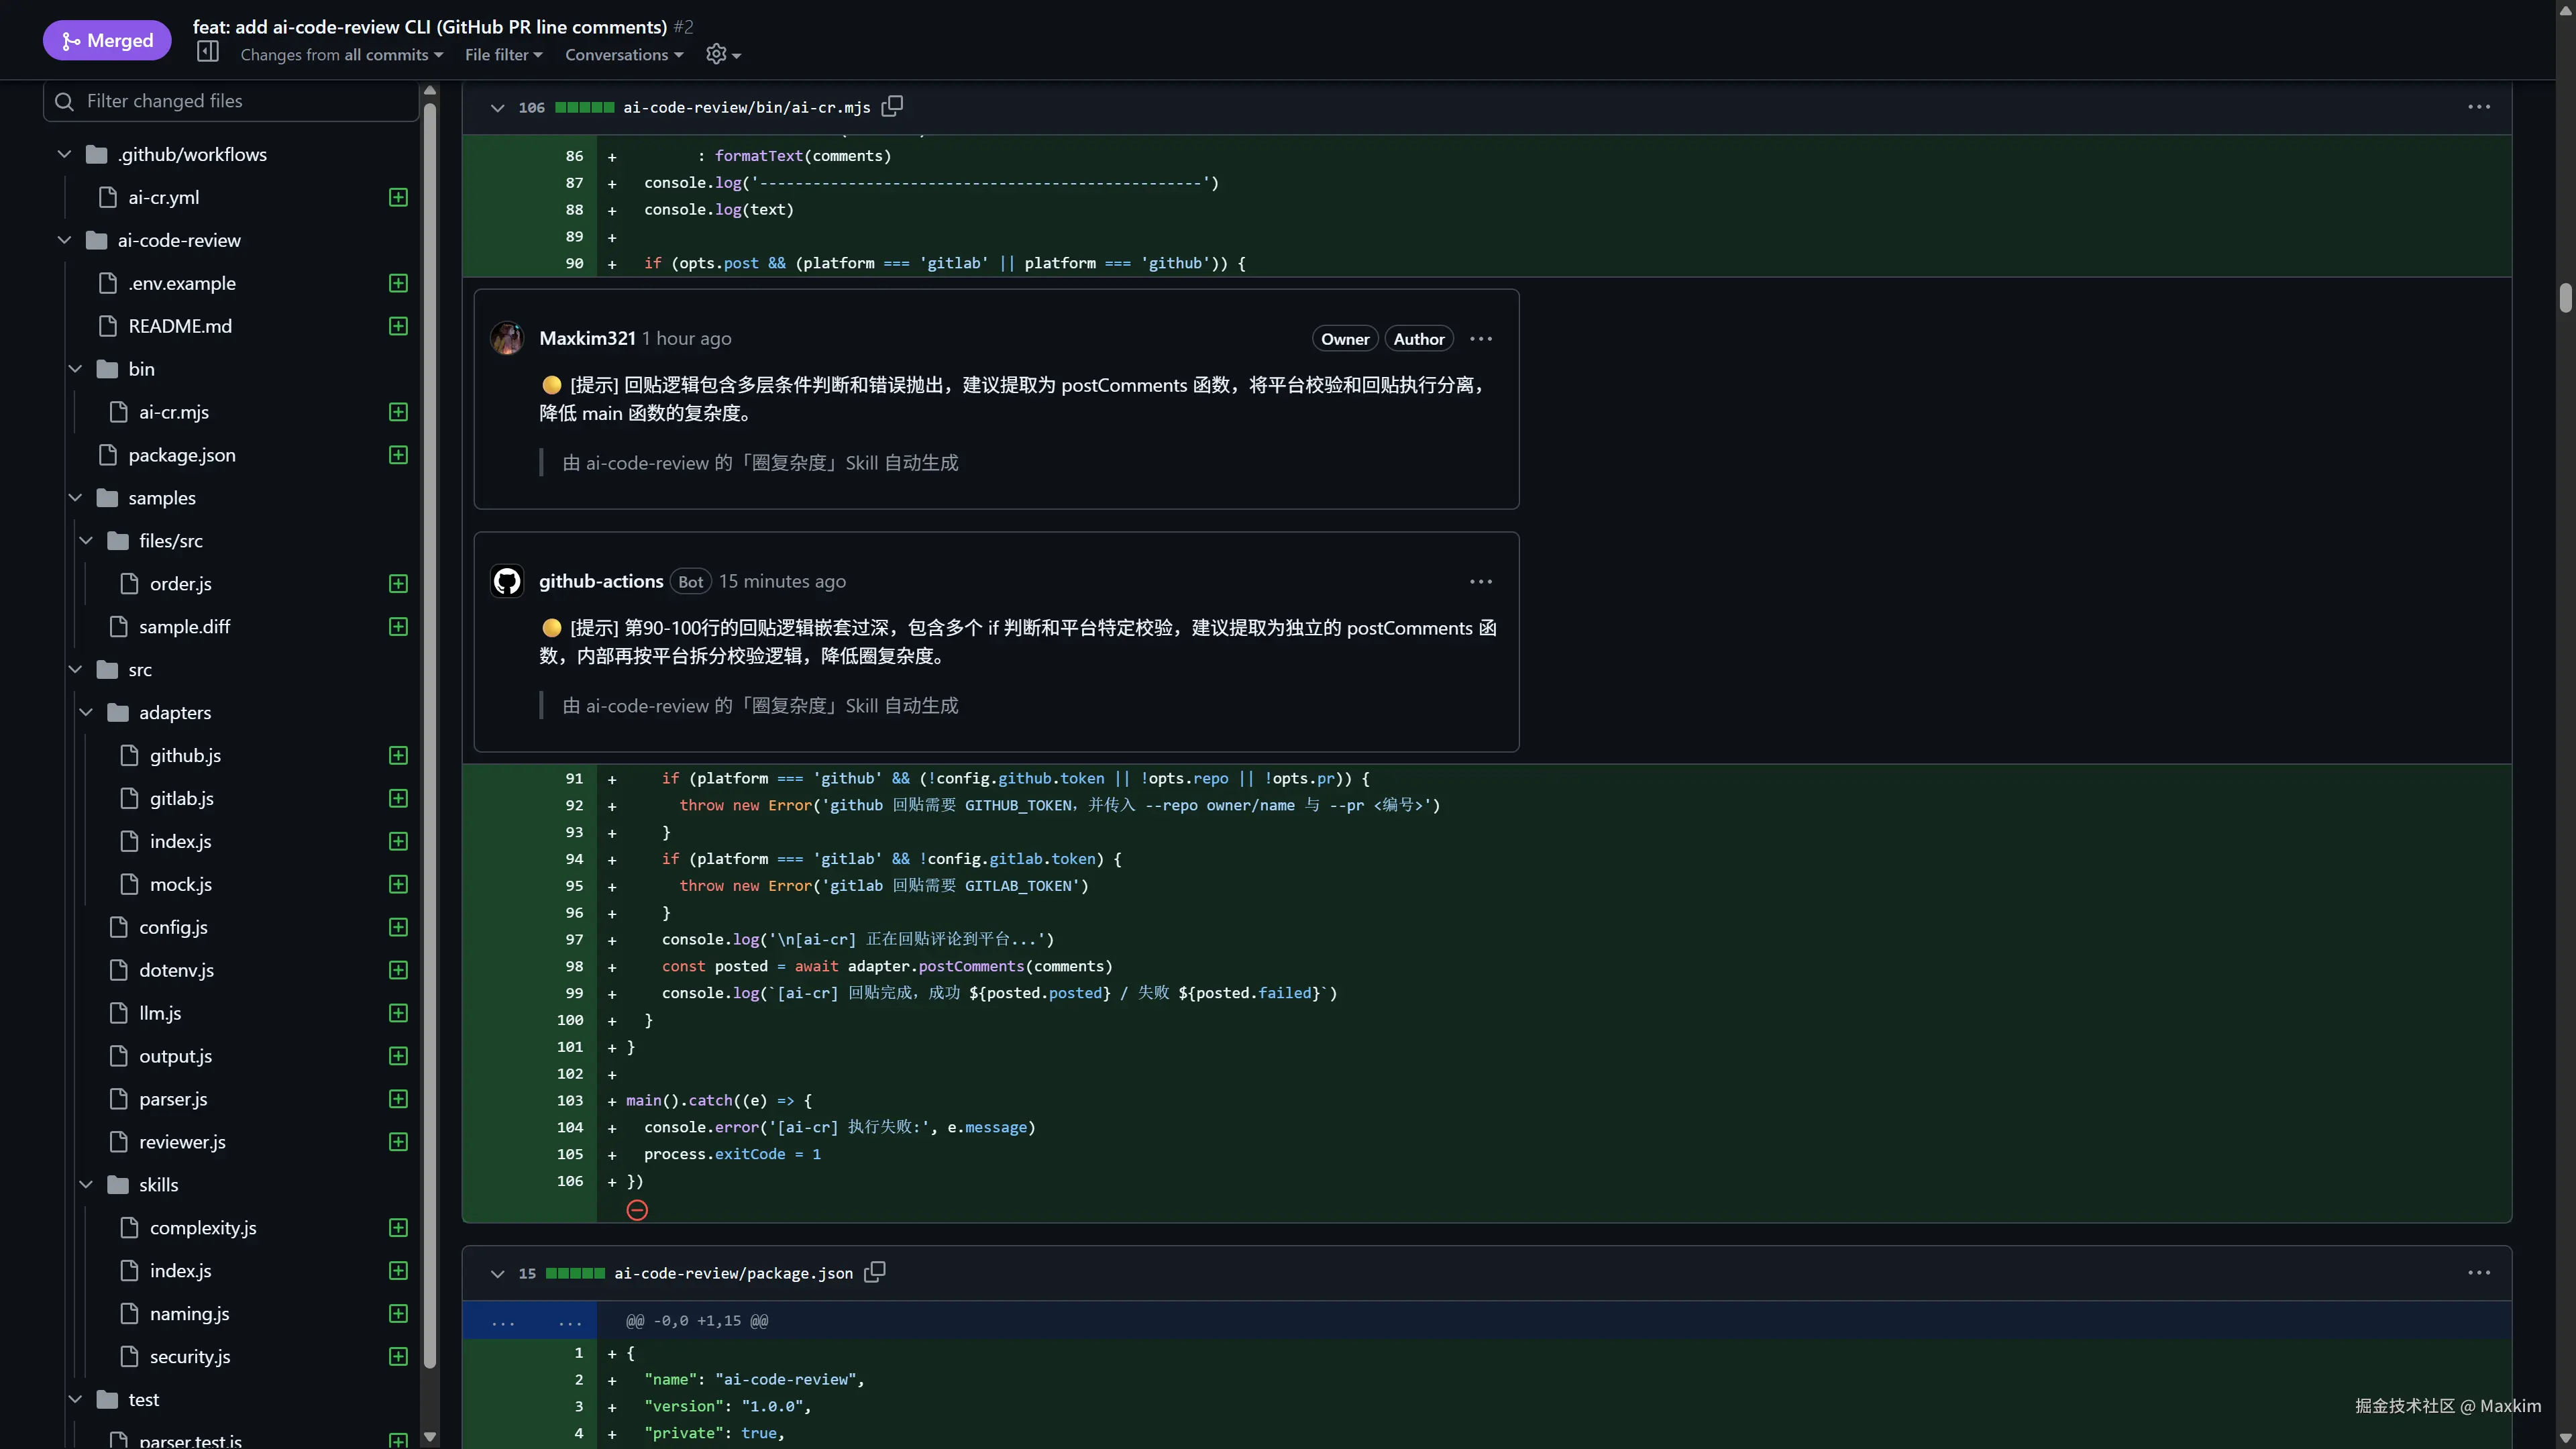Screen dimensions: 2576x1449
Task: Click the added-file badge for order.js
Action: (398, 583)
